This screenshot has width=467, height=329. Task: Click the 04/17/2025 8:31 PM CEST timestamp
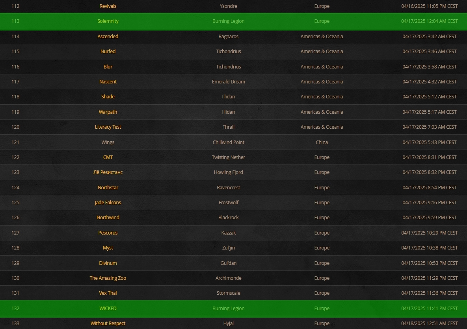430,157
